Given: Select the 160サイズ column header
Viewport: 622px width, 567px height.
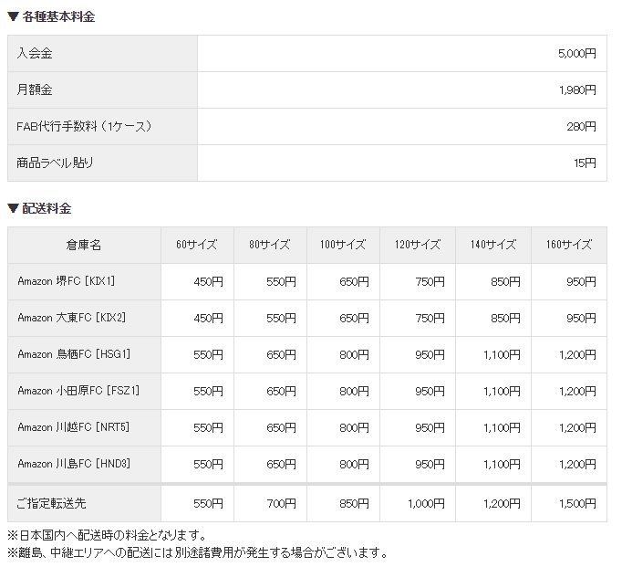Looking at the screenshot, I should pos(569,245).
